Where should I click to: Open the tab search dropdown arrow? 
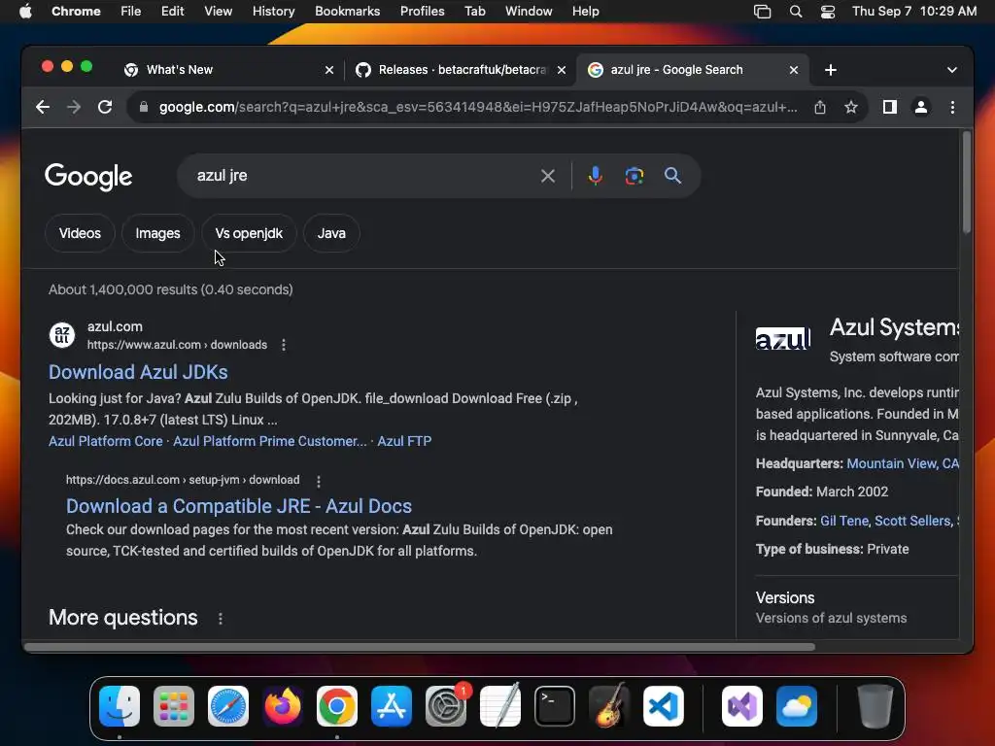(952, 70)
